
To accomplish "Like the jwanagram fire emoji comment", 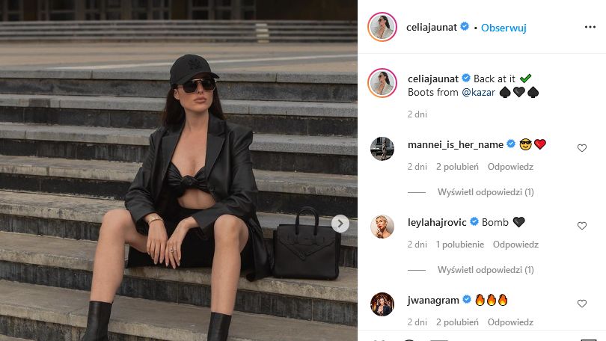I will (581, 304).
